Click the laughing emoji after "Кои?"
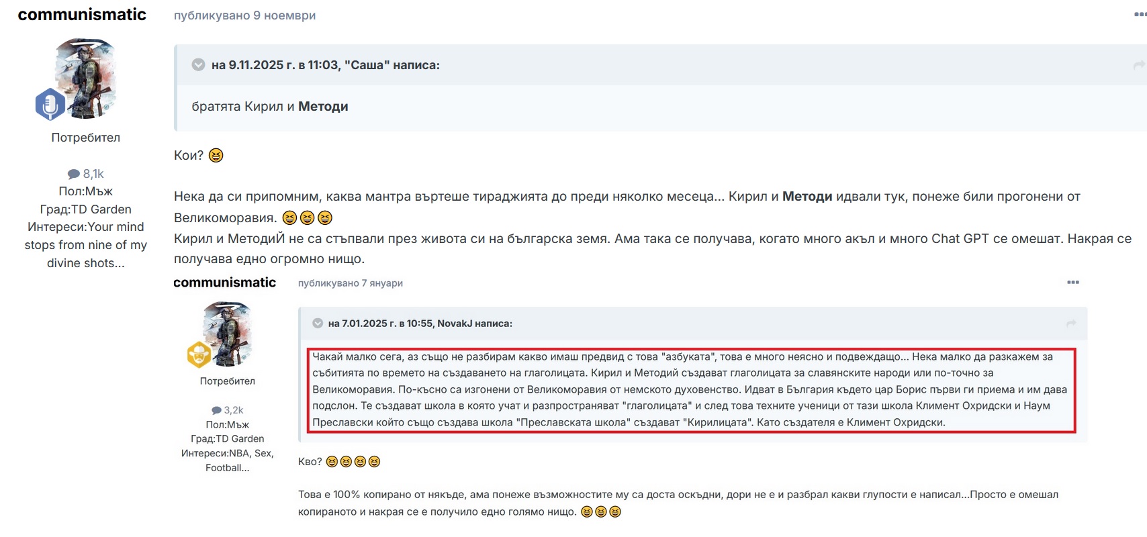 216,156
